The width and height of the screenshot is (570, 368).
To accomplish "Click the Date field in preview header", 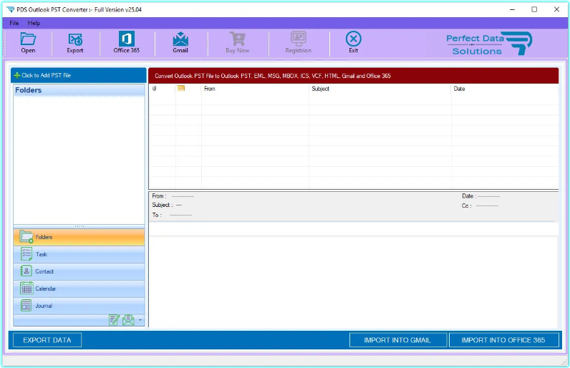I will coord(480,196).
